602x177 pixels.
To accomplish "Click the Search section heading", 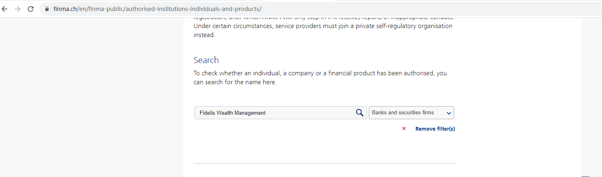I will click(206, 60).
